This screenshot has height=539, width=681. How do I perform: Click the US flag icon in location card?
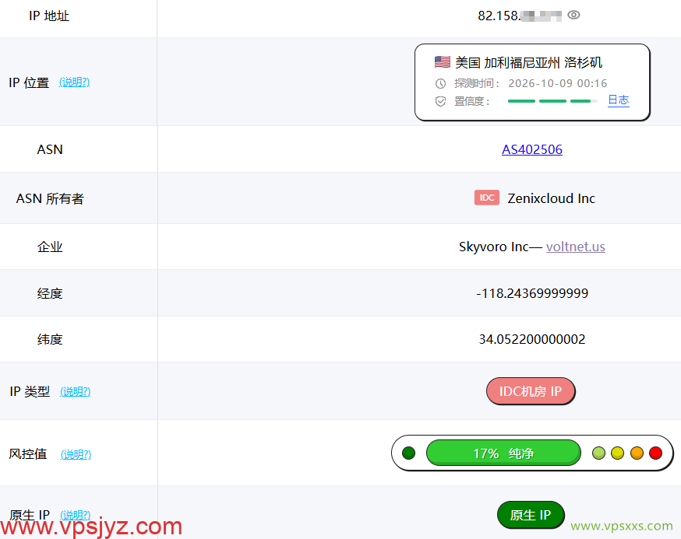(442, 62)
